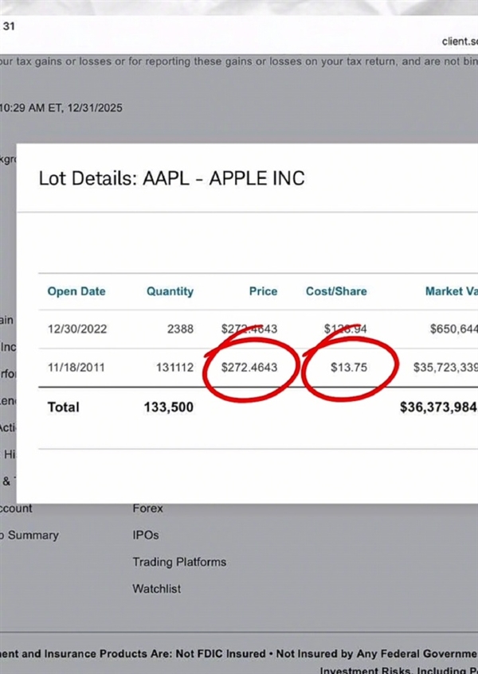This screenshot has height=674, width=478.
Task: Click the Market Value column header
Action: click(x=453, y=291)
